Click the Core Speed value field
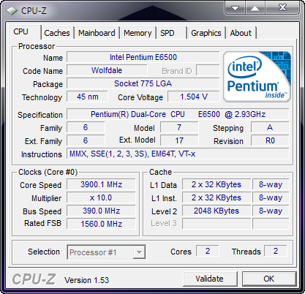 [x=101, y=184]
